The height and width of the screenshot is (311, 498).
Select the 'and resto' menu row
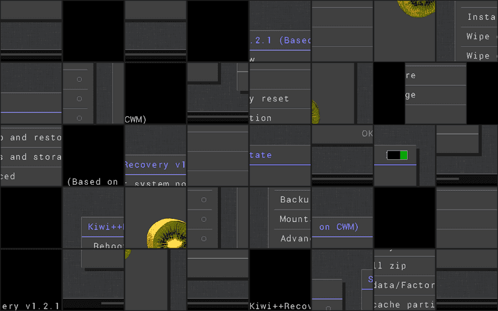31,137
